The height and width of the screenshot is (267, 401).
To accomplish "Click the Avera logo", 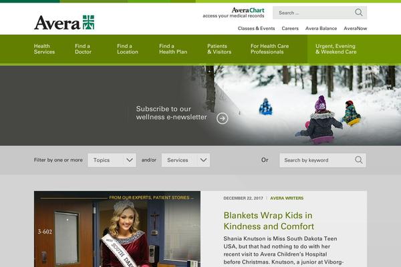I will click(64, 23).
